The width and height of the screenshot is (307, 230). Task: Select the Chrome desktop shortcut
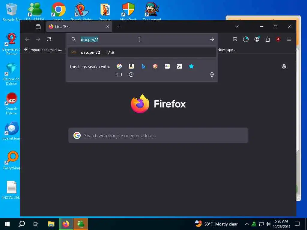click(58, 12)
